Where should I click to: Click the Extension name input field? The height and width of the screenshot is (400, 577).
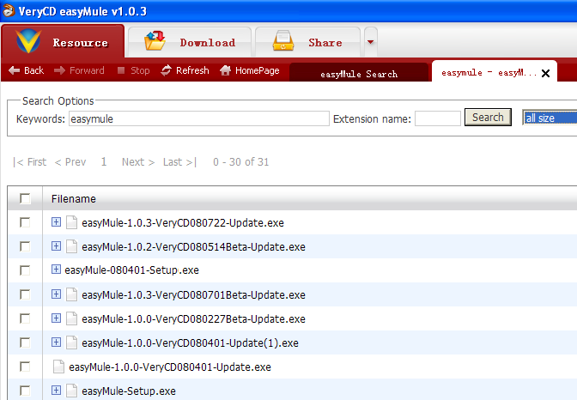438,118
